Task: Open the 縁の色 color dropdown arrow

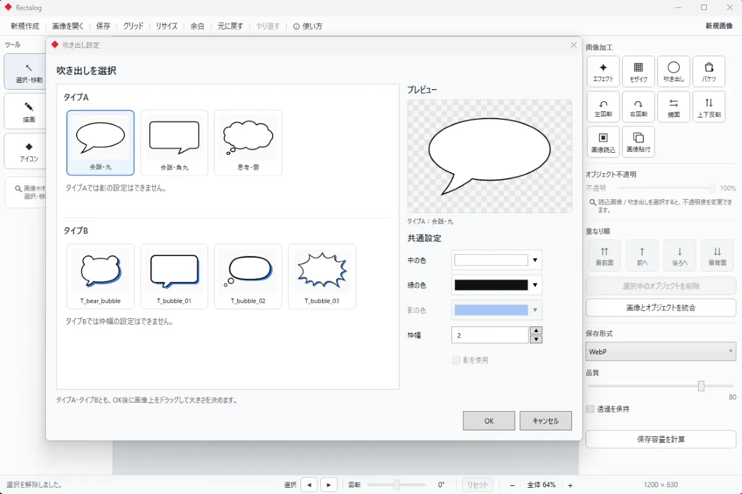Action: point(536,285)
